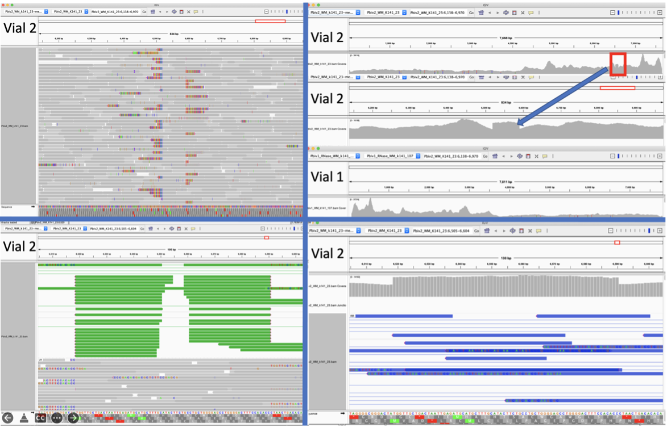
Task: Click '7,811 bp' span label in Vial 1 window
Action: point(506,182)
